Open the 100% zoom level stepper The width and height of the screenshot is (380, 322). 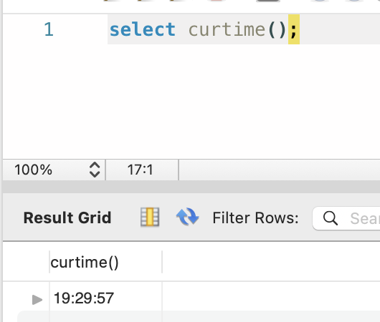[95, 170]
